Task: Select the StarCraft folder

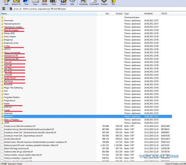Action: click(86, 65)
